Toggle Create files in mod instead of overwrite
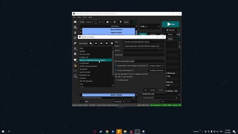This screenshot has height=134, width=238. [x=116, y=66]
